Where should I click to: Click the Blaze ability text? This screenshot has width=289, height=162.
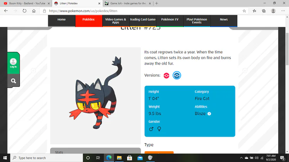(200, 114)
